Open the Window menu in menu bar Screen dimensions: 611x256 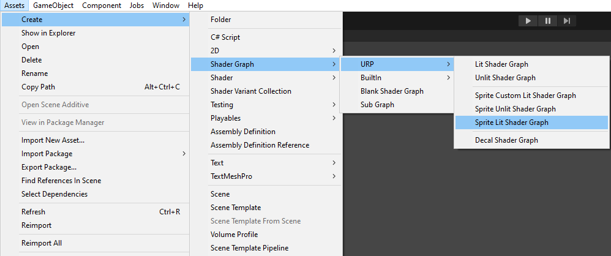tap(165, 6)
